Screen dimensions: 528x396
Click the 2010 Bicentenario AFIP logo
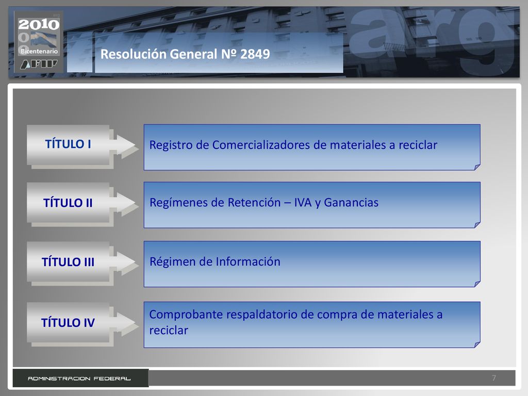pyautogui.click(x=38, y=42)
